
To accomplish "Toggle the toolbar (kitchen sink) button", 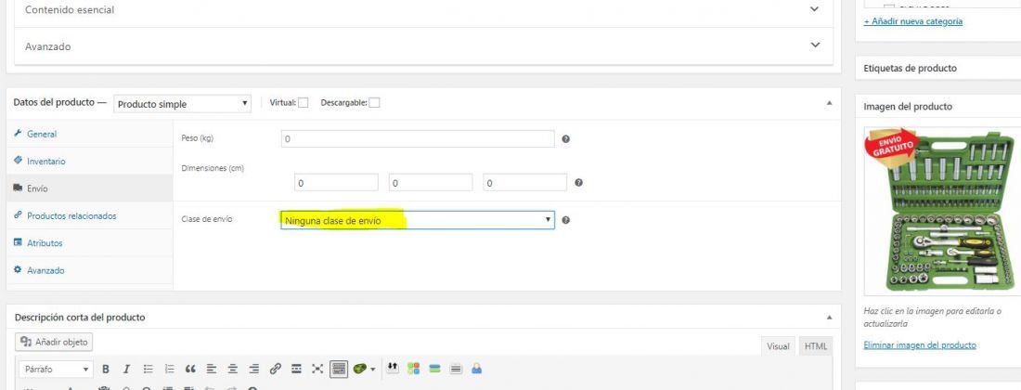I will (x=339, y=370).
